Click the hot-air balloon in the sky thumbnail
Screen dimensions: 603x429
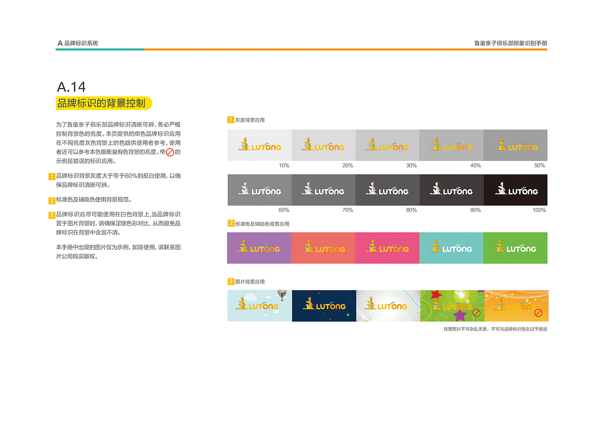[282, 295]
